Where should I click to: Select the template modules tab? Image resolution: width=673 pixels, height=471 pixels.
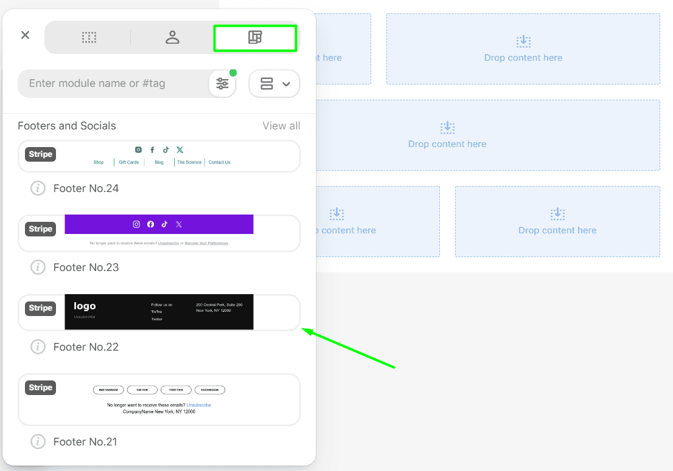[255, 38]
